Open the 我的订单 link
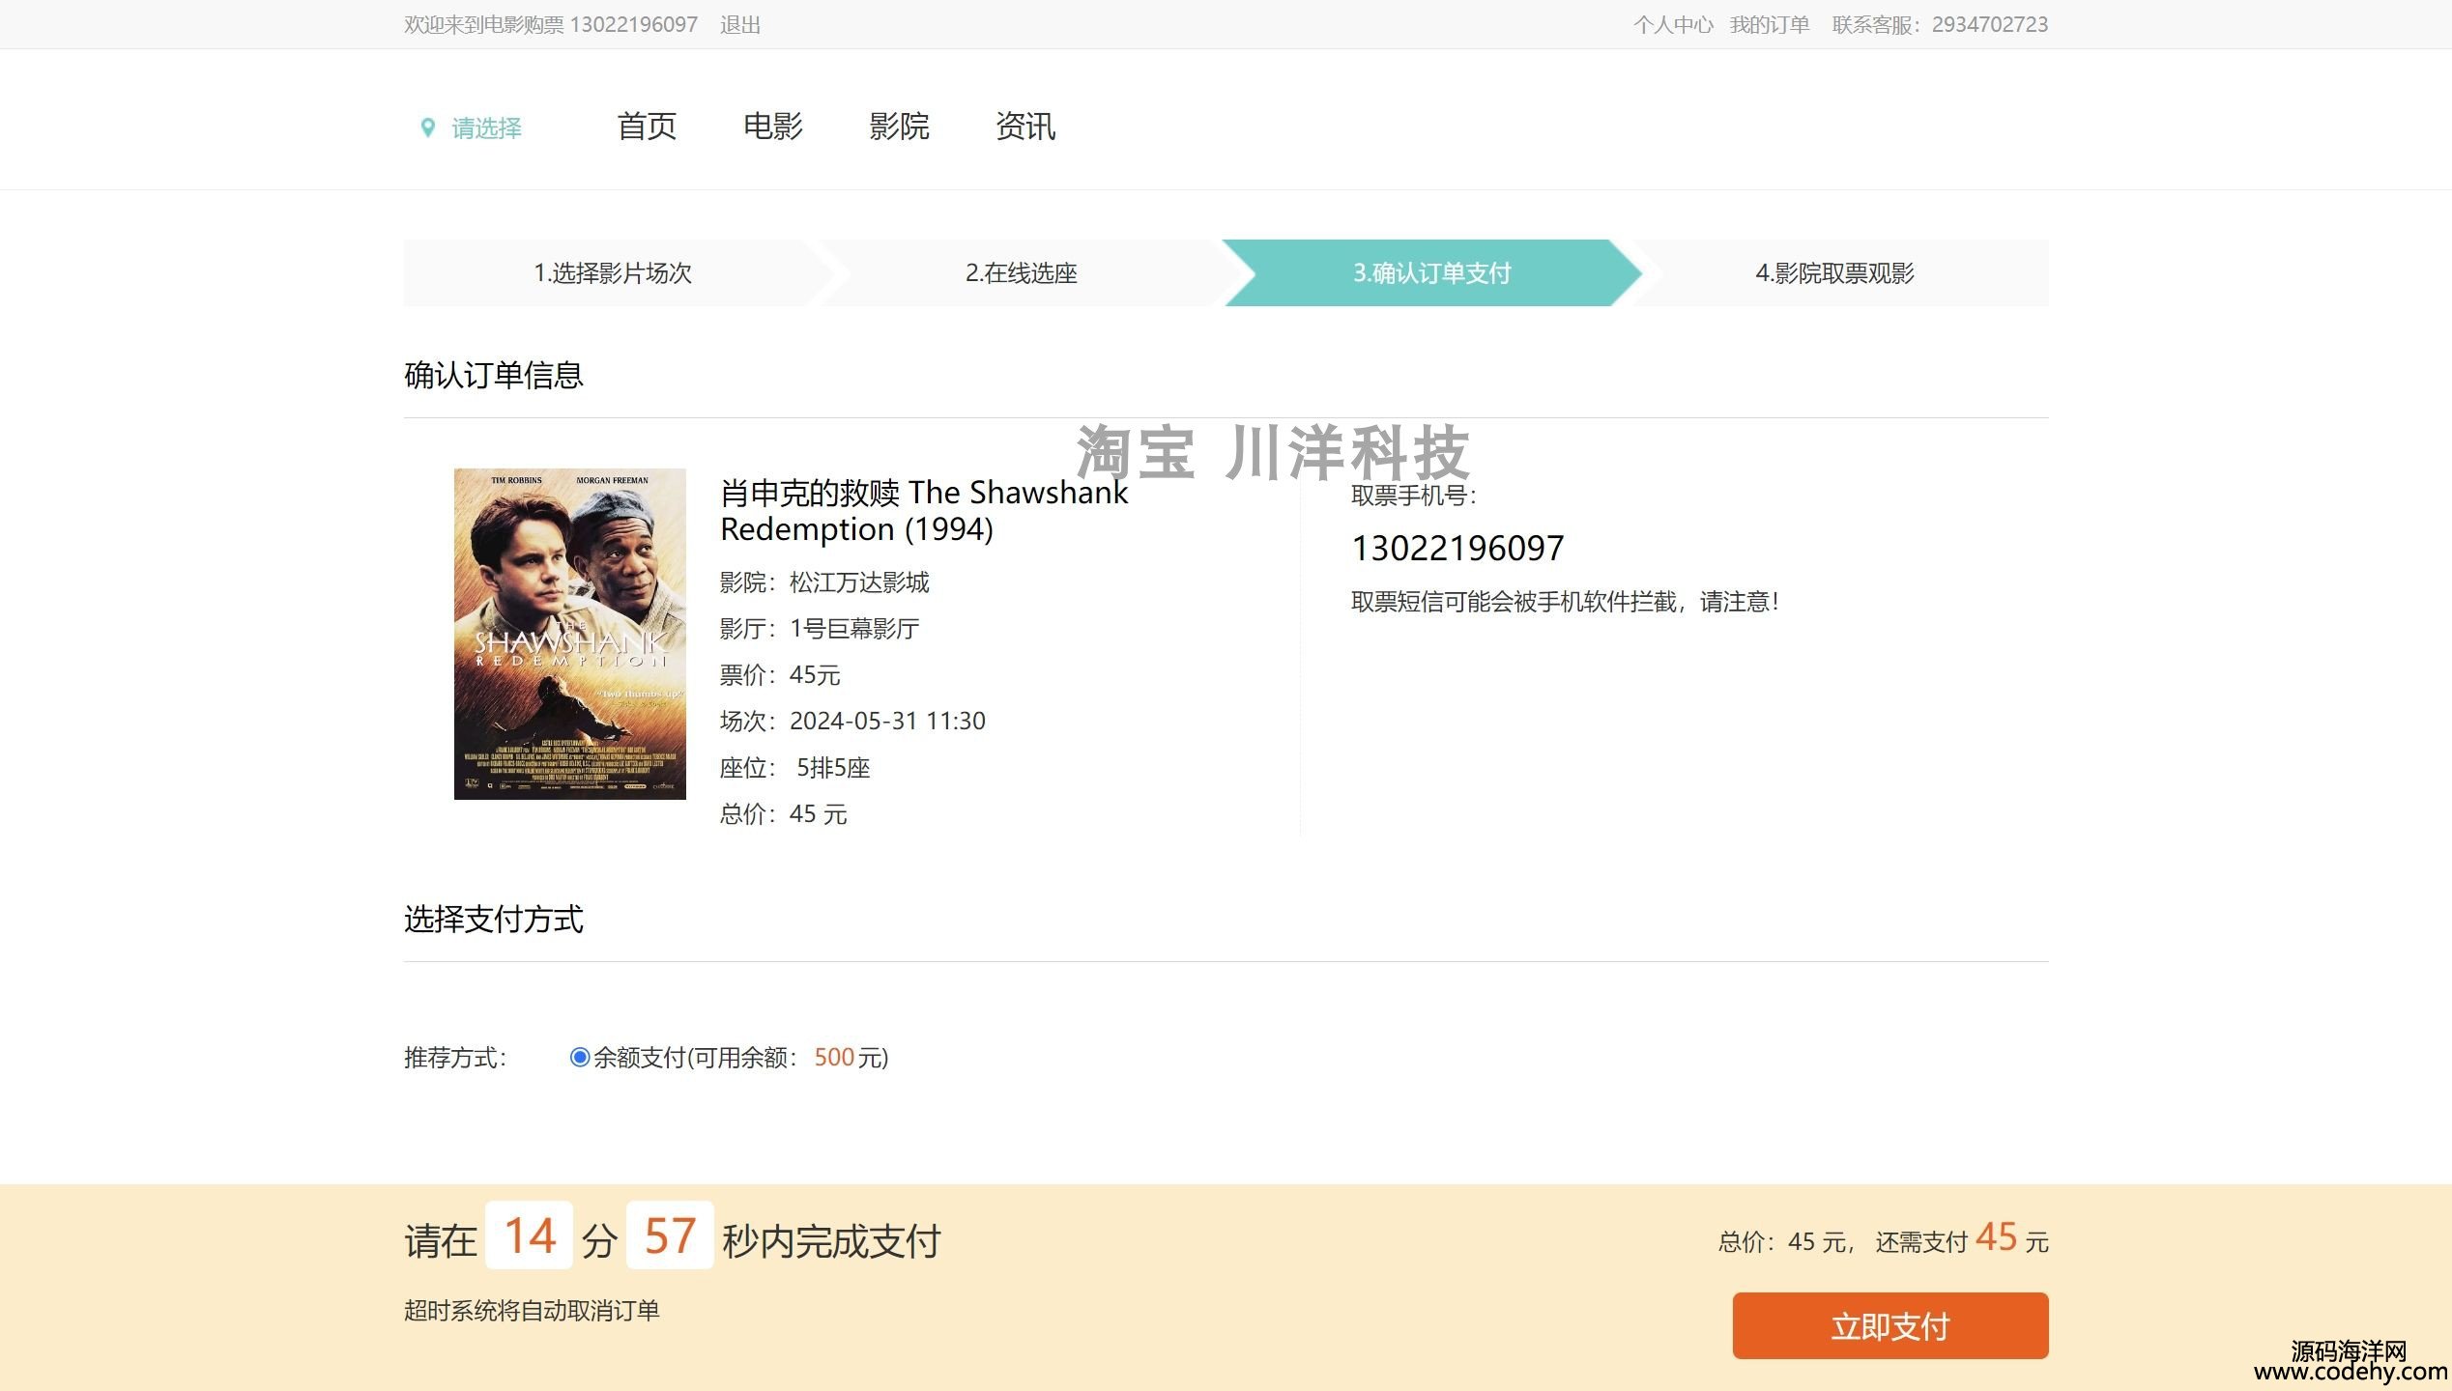Image resolution: width=2452 pixels, height=1391 pixels. pyautogui.click(x=1769, y=25)
